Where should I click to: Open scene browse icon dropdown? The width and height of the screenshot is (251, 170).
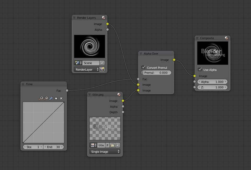tap(78, 63)
